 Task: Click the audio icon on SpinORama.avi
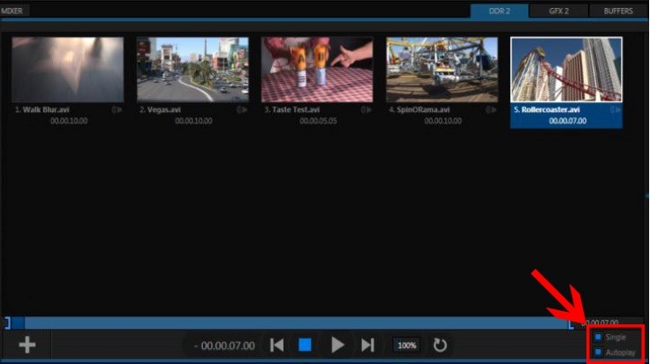491,110
